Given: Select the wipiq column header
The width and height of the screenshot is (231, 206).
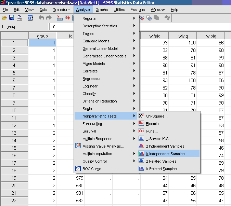Looking at the screenshot, I should 211,36.
